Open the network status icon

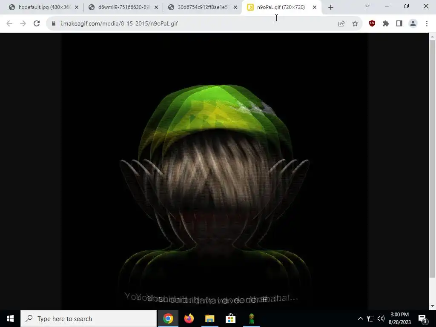(371, 318)
